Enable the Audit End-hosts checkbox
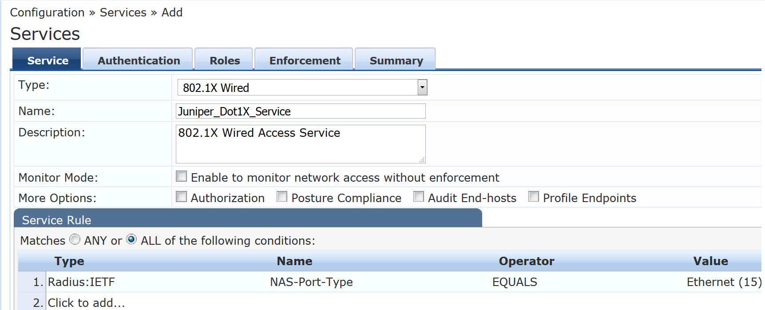 pyautogui.click(x=419, y=197)
